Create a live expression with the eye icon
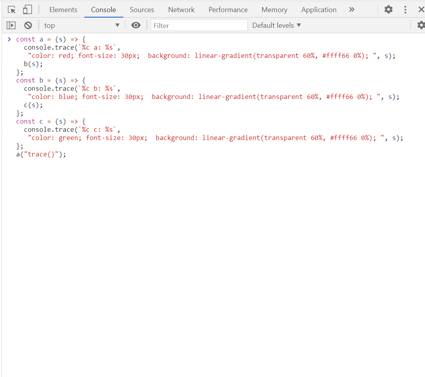This screenshot has width=425, height=377. point(136,25)
